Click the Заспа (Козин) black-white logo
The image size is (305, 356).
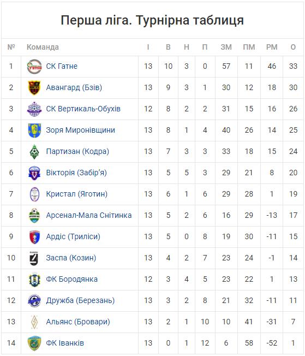click(x=34, y=258)
